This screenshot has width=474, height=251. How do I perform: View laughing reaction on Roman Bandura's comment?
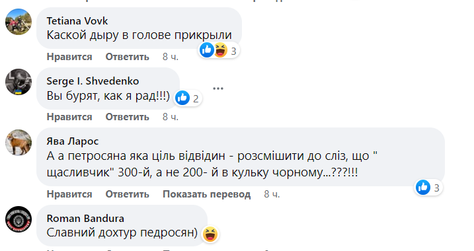pos(210,234)
